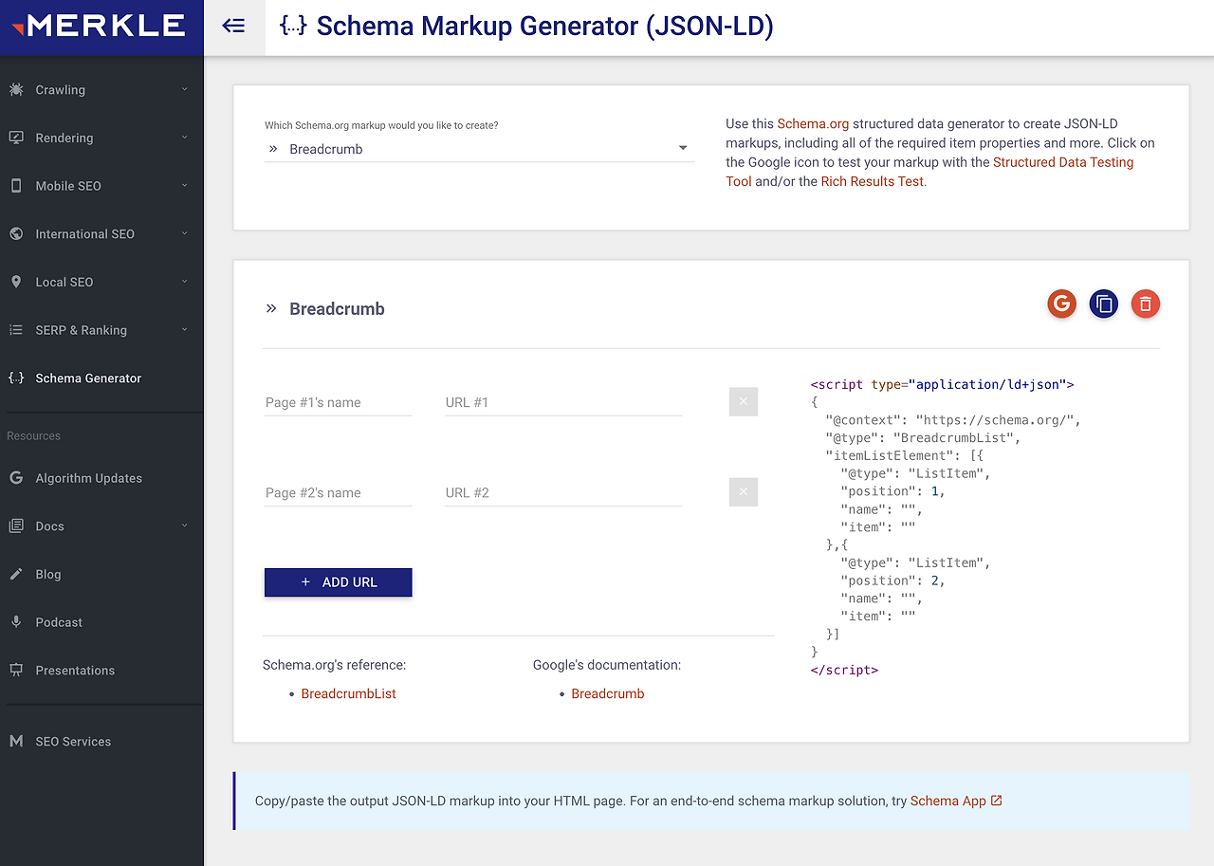Click the Blog pencil icon
This screenshot has height=866, width=1214.
pos(16,574)
